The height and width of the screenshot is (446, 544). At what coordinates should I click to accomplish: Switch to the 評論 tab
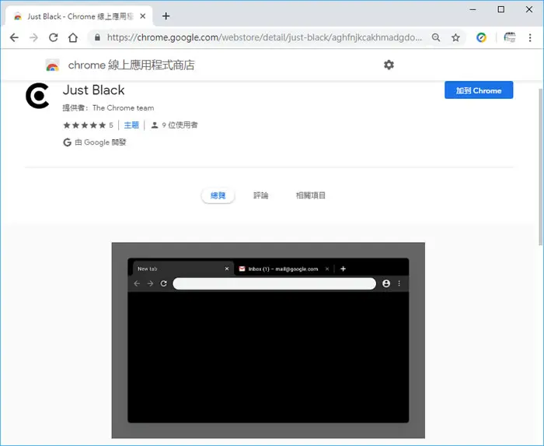pos(260,195)
